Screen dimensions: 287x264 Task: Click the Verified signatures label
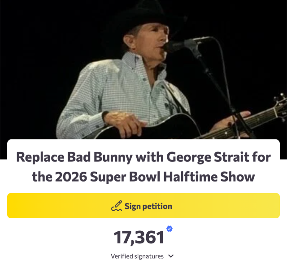pyautogui.click(x=137, y=256)
